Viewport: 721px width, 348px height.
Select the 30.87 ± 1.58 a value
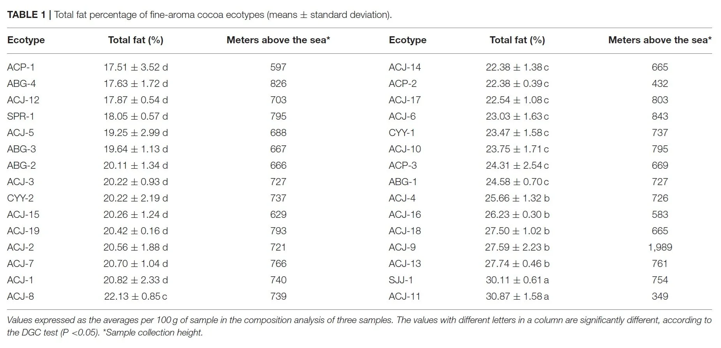pyautogui.click(x=517, y=297)
